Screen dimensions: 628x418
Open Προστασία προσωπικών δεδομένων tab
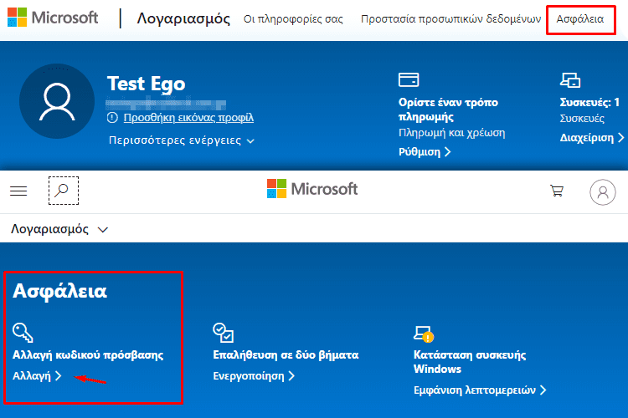tap(450, 18)
